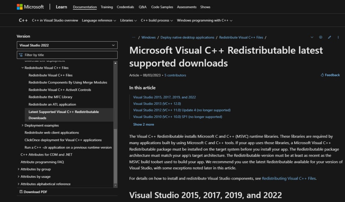Expand Attributes alphabetical reference
This screenshot has width=345, height=202.
pyautogui.click(x=19, y=184)
